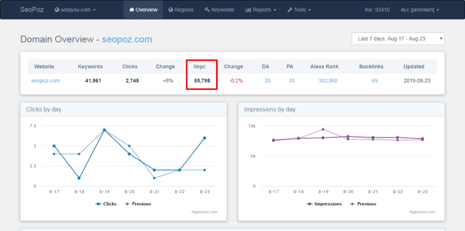
Task: Click the 41,961 keywords value
Action: pyautogui.click(x=93, y=81)
